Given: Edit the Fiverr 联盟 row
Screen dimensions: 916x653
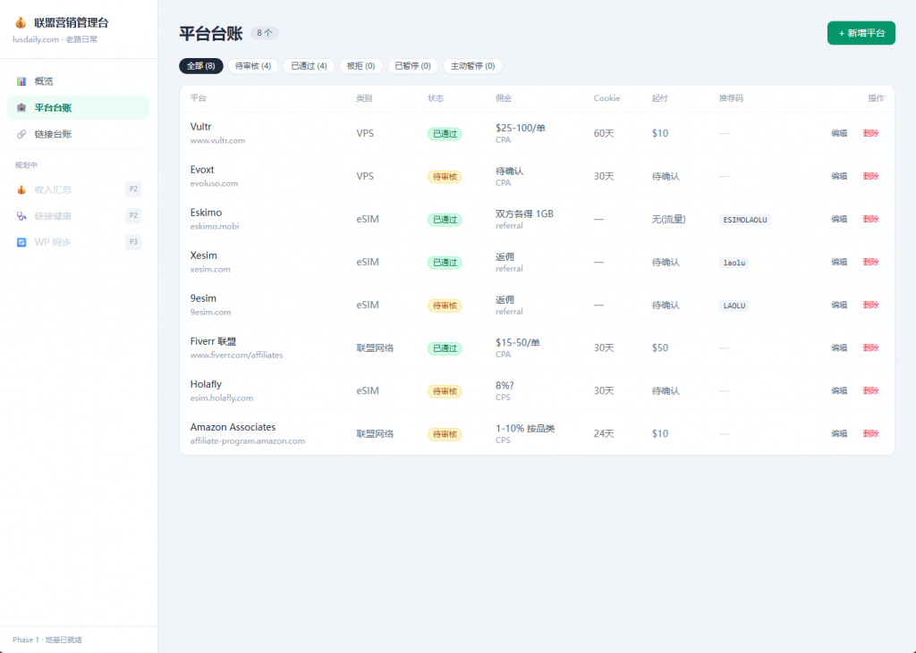Looking at the screenshot, I should pyautogui.click(x=839, y=347).
